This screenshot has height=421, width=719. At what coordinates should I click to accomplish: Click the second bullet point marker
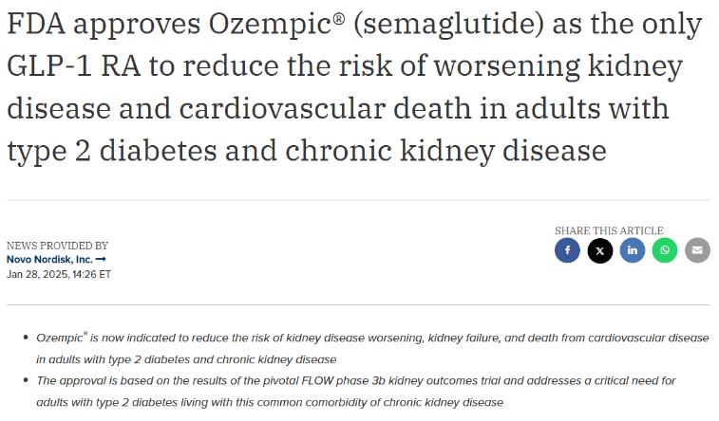click(25, 380)
